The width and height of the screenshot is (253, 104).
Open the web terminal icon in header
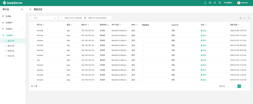click(x=210, y=3)
